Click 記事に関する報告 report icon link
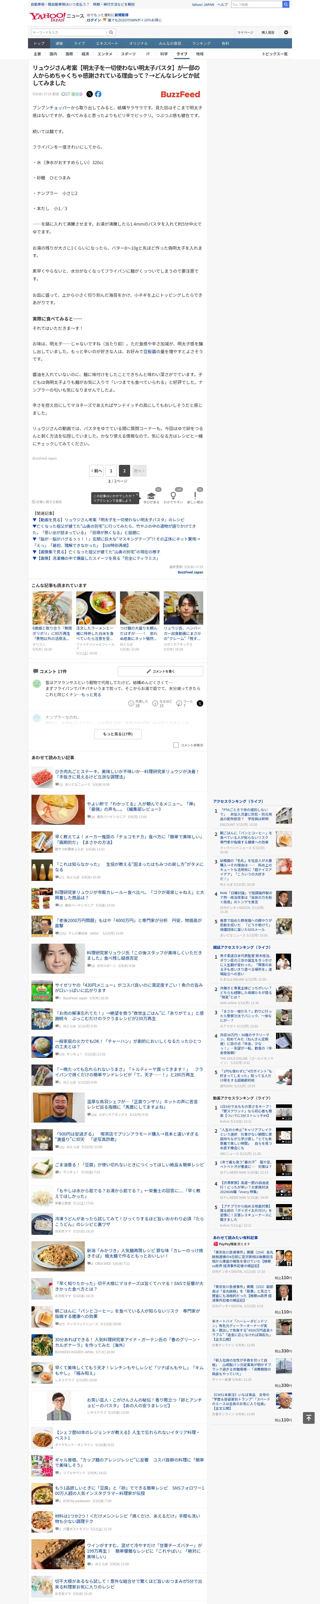Image resolution: width=320 pixels, height=1604 pixels. click(47, 501)
